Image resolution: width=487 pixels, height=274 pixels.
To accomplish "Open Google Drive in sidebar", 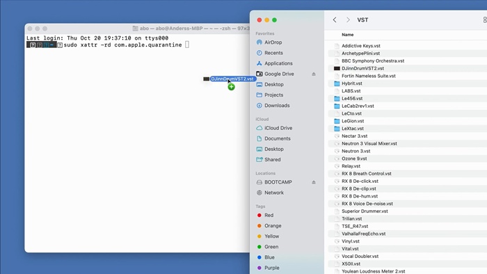I will click(279, 74).
